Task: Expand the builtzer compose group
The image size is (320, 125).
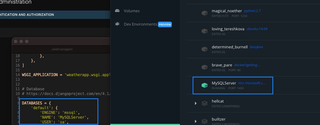Action: click(196, 121)
